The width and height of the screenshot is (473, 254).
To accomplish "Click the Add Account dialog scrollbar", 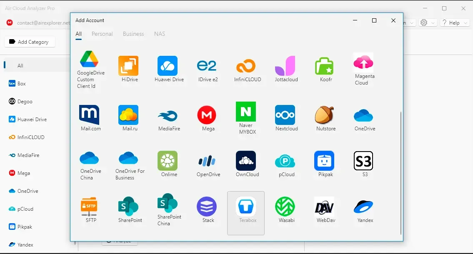I will [x=400, y=173].
